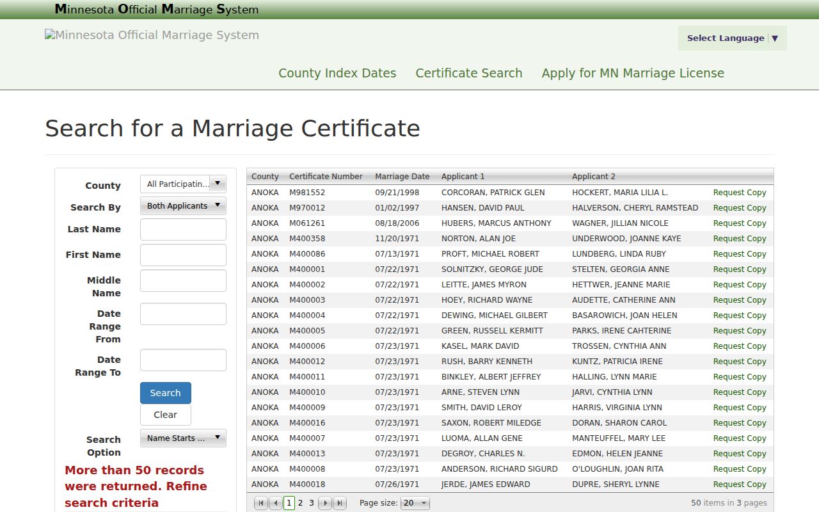Request copy for LEITTE, JAMES MYRON
This screenshot has height=512, width=819.
740,285
